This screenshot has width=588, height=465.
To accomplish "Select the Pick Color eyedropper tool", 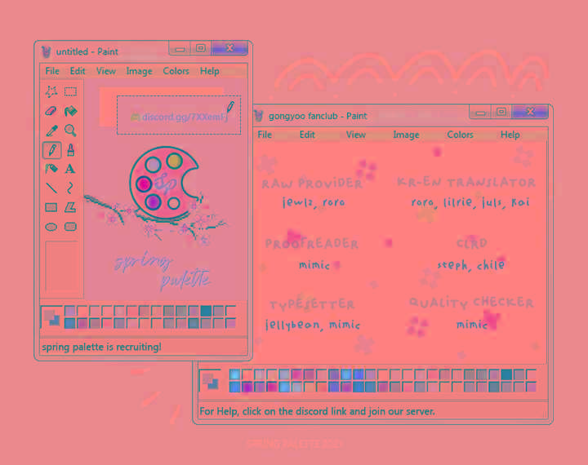I will point(51,131).
